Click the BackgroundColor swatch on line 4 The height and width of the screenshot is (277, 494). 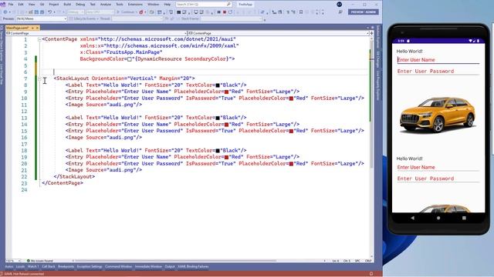point(130,59)
